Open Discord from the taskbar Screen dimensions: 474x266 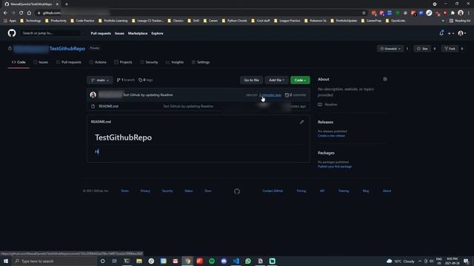pyautogui.click(x=224, y=261)
